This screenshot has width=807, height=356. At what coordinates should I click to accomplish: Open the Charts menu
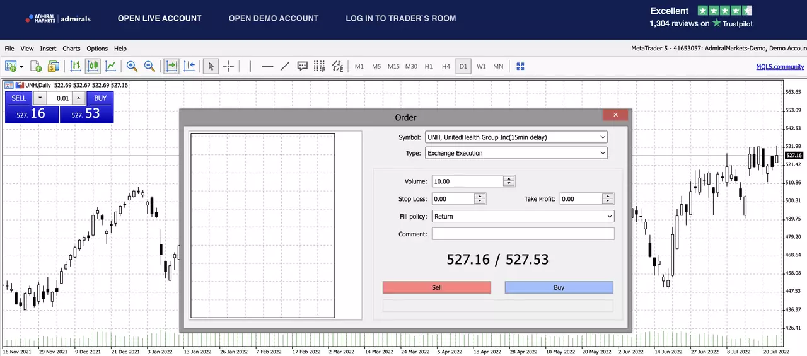pyautogui.click(x=71, y=49)
